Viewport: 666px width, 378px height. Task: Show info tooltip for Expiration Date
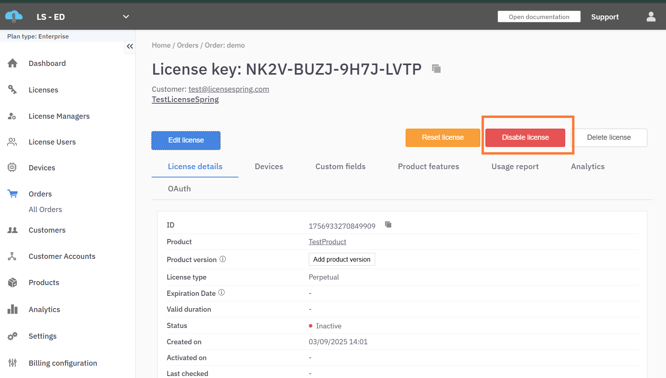pos(221,293)
